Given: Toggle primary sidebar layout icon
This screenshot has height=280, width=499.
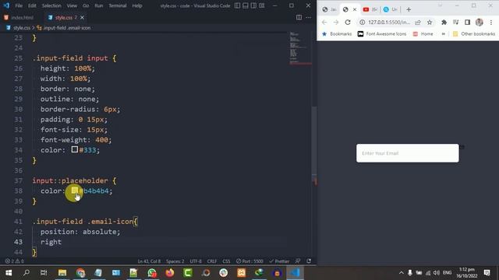Looking at the screenshot, I should tap(237, 5).
